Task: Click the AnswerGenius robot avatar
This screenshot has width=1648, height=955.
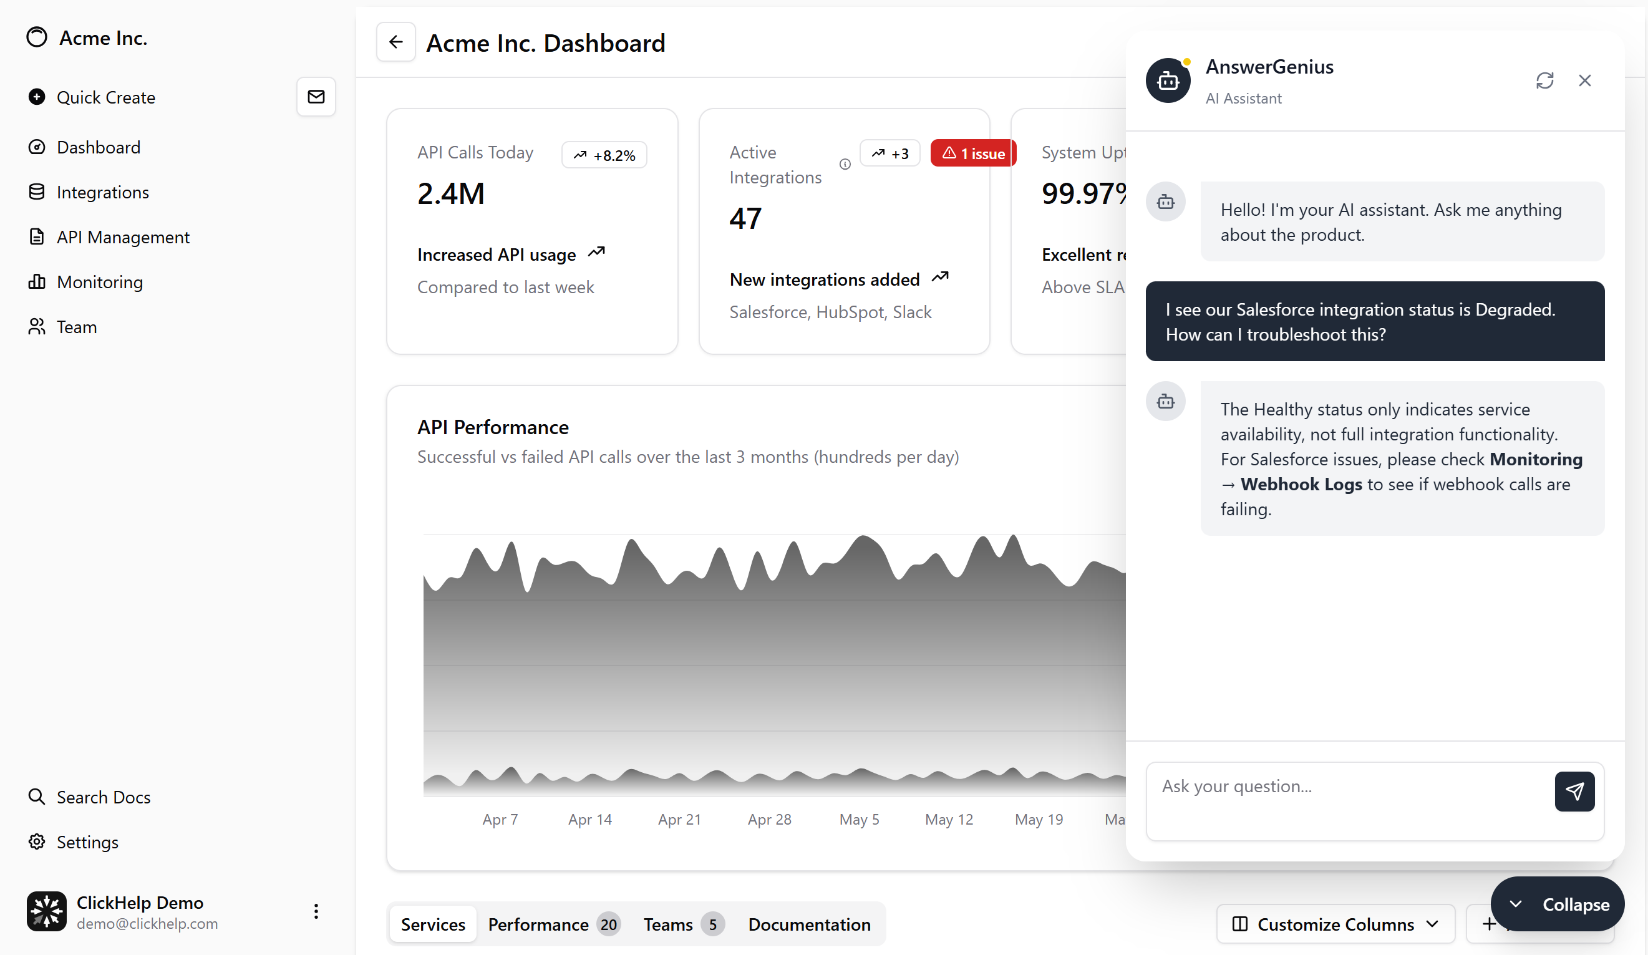Action: coord(1168,80)
